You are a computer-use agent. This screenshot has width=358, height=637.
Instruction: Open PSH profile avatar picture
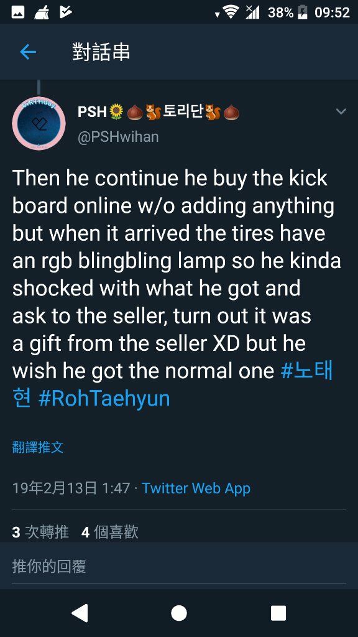(x=39, y=123)
